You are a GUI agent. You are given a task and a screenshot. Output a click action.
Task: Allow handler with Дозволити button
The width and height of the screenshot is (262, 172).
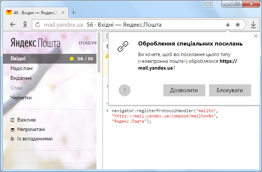coord(184,90)
